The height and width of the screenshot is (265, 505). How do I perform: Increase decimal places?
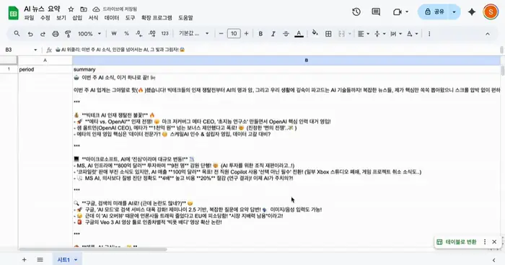coord(152,33)
